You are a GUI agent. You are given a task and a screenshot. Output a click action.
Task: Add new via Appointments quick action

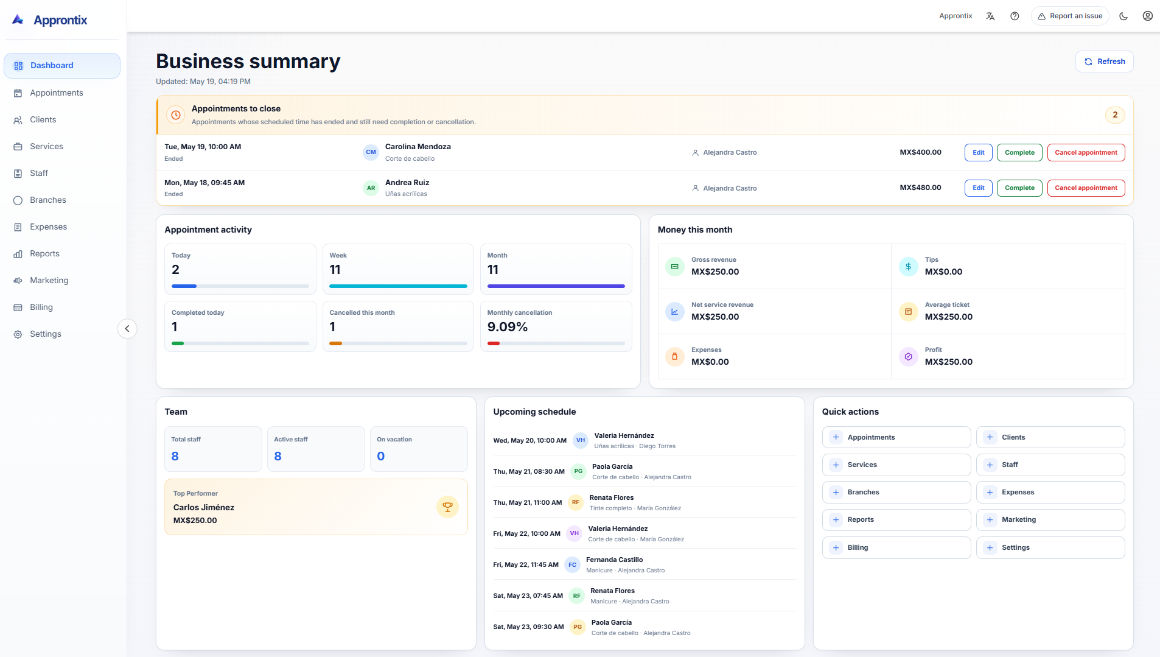(896, 438)
